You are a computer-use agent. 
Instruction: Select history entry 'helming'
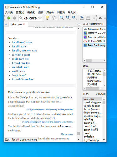click(88, 119)
